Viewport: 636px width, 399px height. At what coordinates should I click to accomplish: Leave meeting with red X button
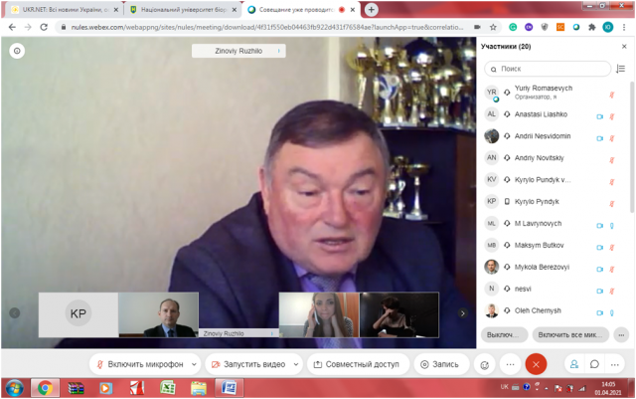[x=536, y=364]
